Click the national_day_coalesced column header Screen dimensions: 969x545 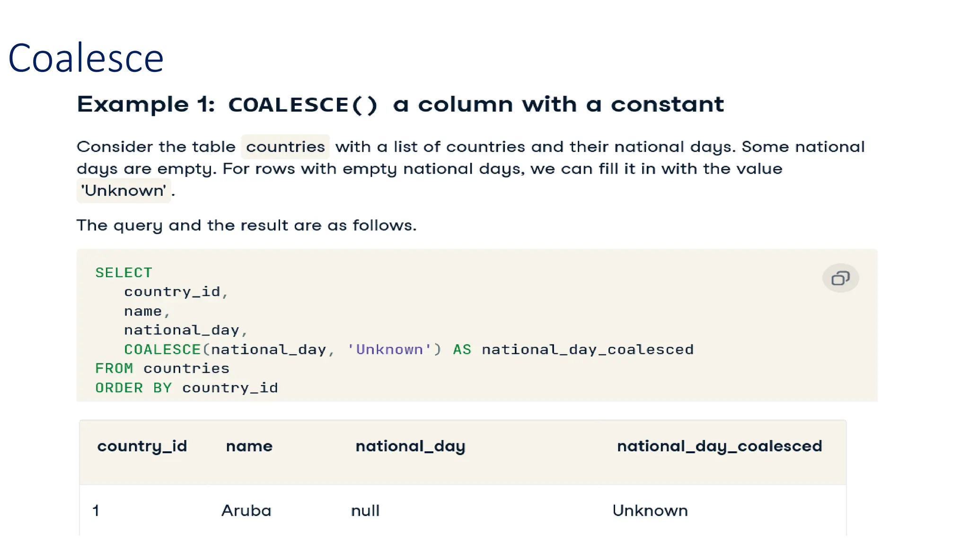(719, 446)
